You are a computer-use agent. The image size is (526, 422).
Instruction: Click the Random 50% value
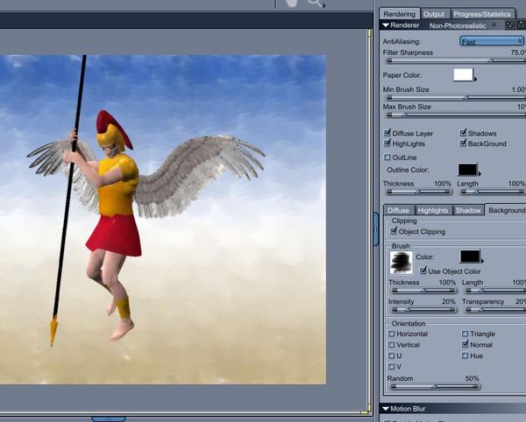(472, 378)
